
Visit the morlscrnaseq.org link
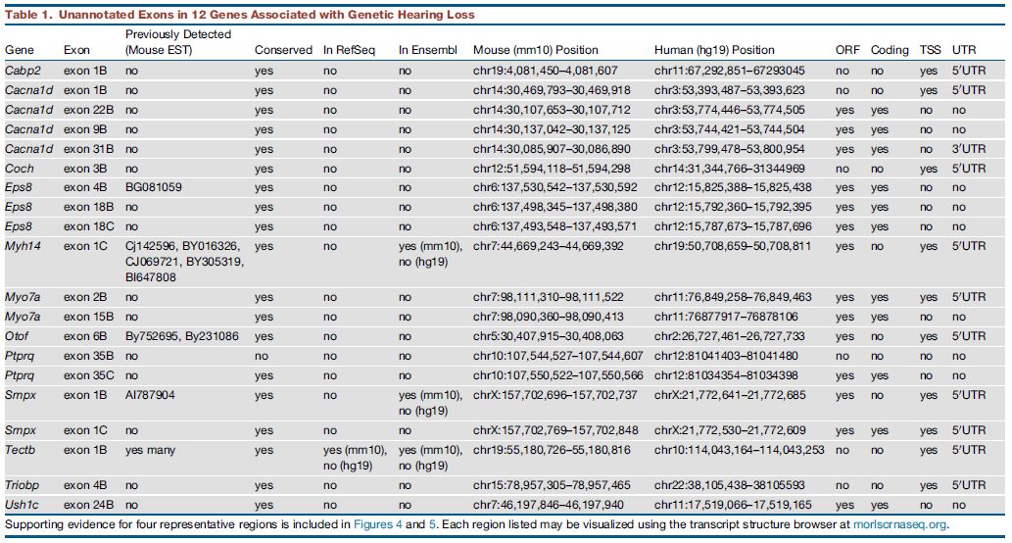click(898, 525)
